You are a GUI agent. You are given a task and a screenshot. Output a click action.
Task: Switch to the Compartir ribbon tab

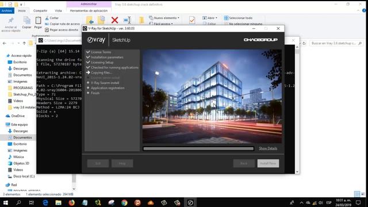(40, 10)
